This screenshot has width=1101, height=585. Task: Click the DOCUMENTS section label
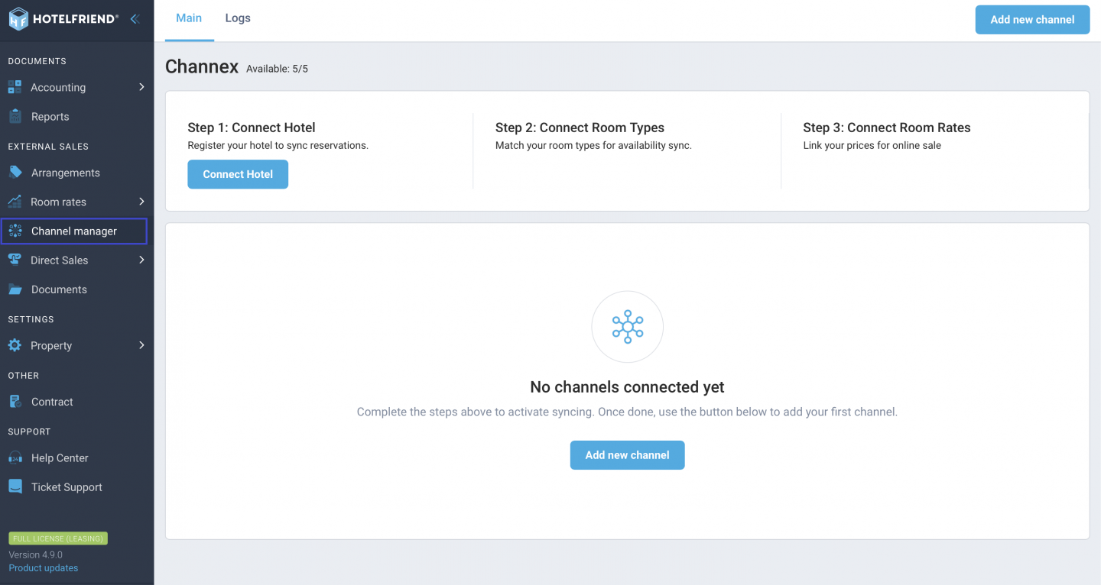click(x=37, y=61)
